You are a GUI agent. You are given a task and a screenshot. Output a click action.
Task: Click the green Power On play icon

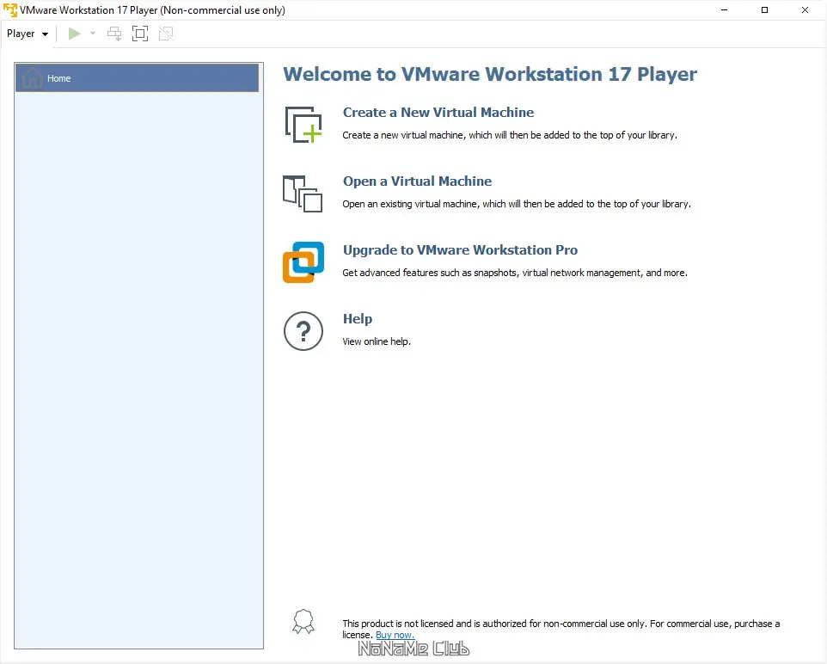click(75, 34)
